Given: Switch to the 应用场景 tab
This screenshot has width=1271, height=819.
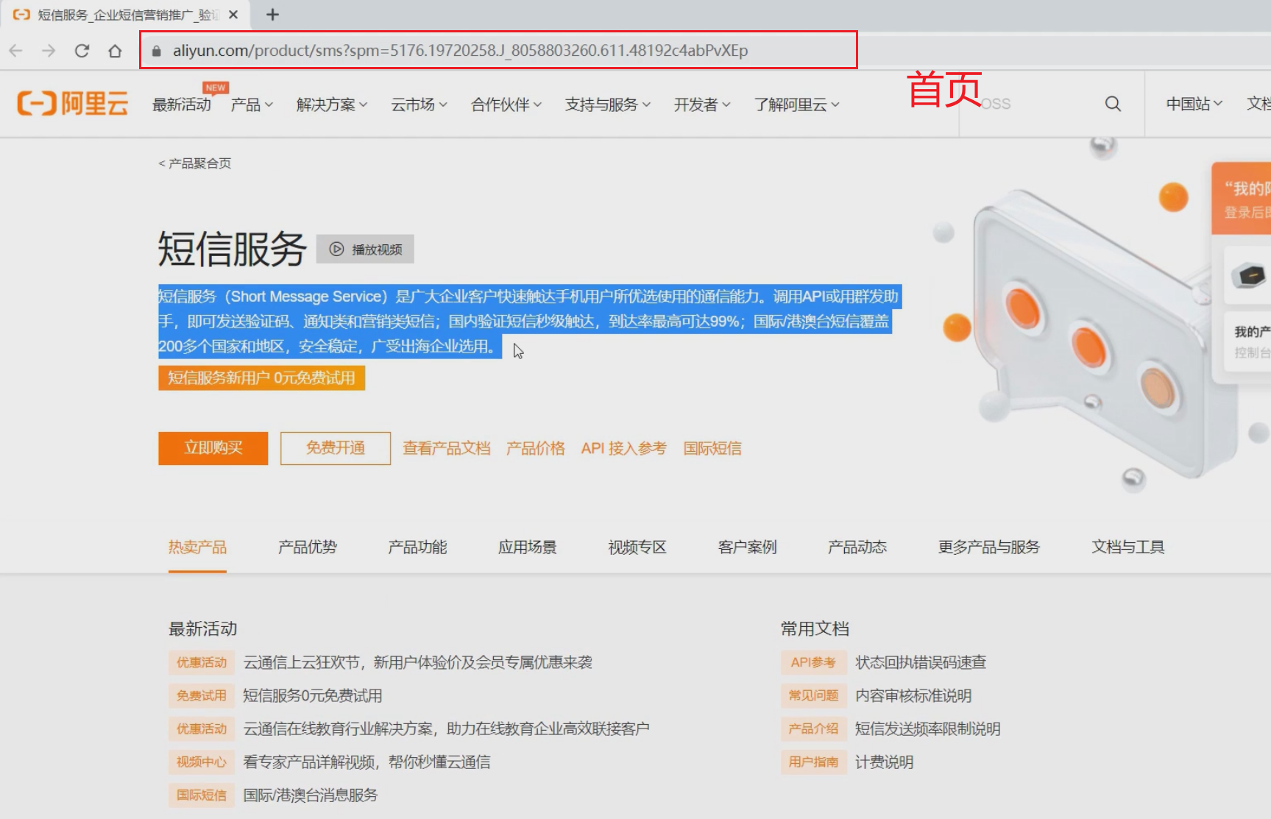Looking at the screenshot, I should pyautogui.click(x=527, y=547).
